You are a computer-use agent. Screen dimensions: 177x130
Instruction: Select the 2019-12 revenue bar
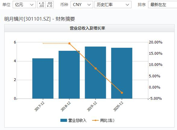point(96,73)
